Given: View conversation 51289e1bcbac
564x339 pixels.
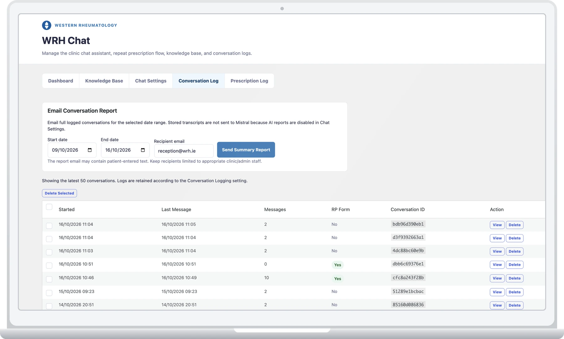Looking at the screenshot, I should pyautogui.click(x=497, y=292).
